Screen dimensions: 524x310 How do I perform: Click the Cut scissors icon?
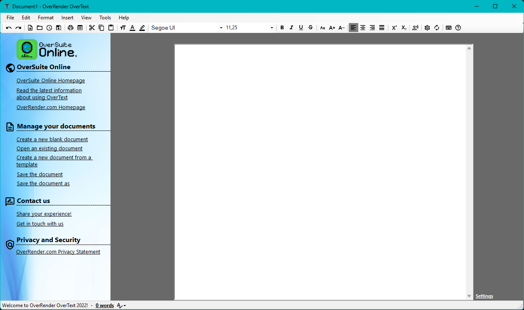coord(92,28)
